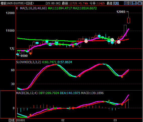
Task: Click the 日线 label at bottom left
Action: (12, 120)
